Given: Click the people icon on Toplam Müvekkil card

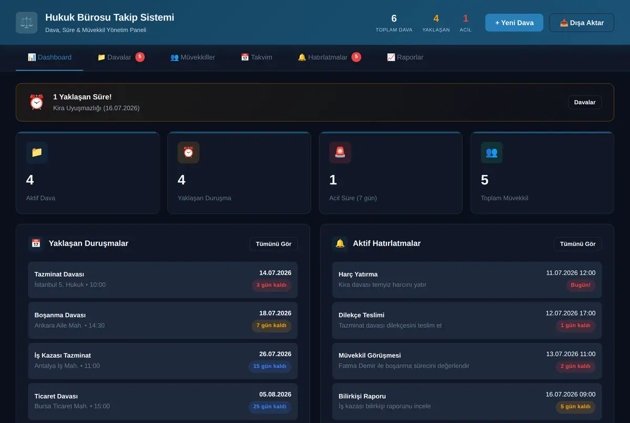Looking at the screenshot, I should [492, 152].
